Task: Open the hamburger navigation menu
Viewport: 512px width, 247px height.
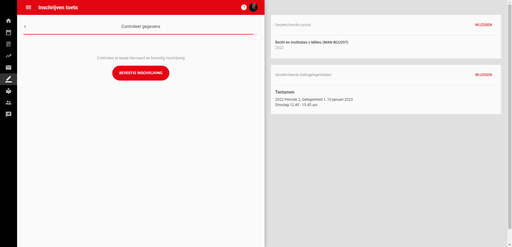Action: (29, 7)
